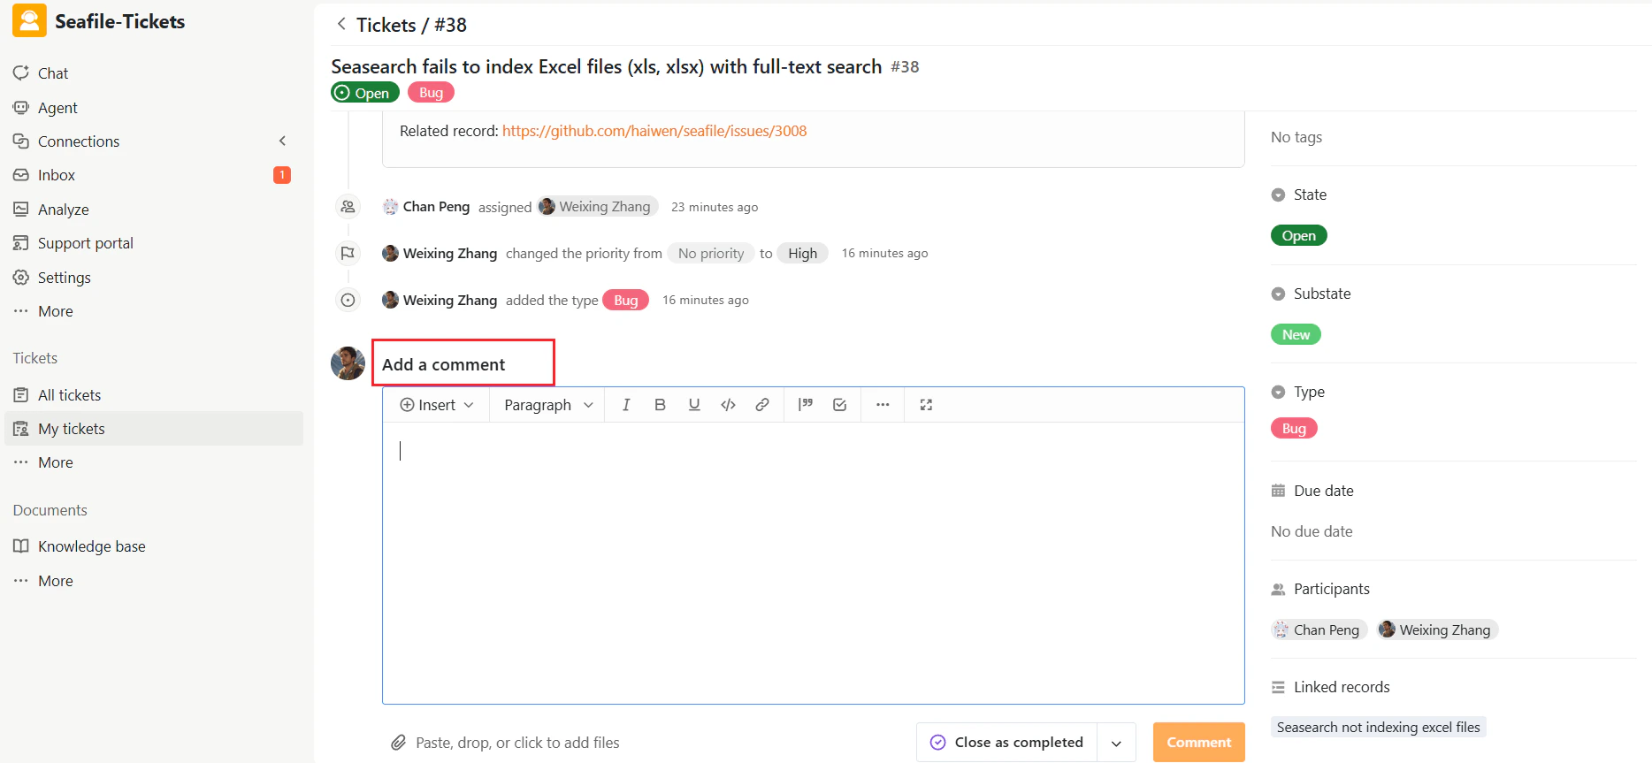Viewport: 1652px width, 763px height.
Task: Click Close as completed button
Action: tap(1007, 743)
